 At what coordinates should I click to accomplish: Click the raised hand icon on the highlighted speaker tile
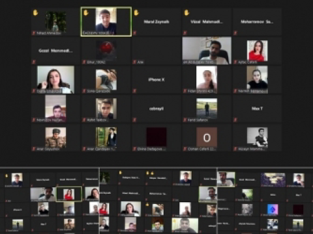click(x=86, y=13)
